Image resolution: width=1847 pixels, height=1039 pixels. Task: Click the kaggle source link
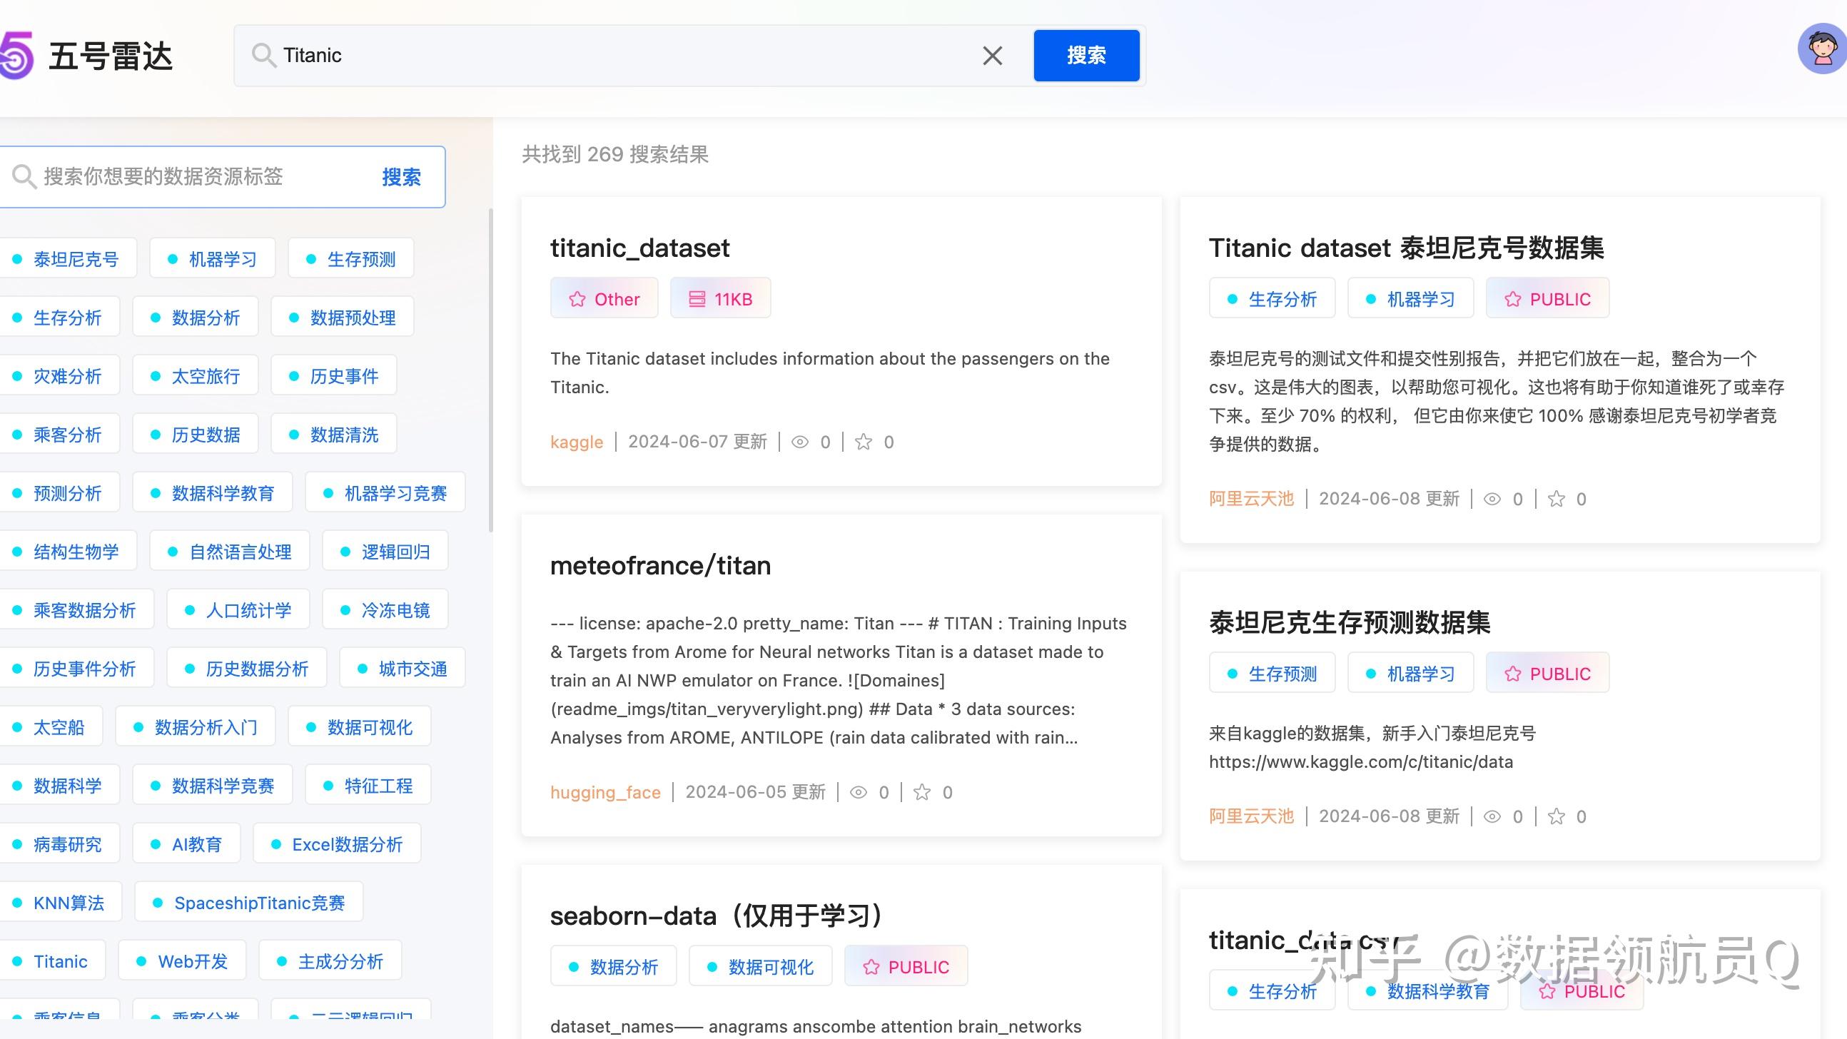(x=577, y=442)
